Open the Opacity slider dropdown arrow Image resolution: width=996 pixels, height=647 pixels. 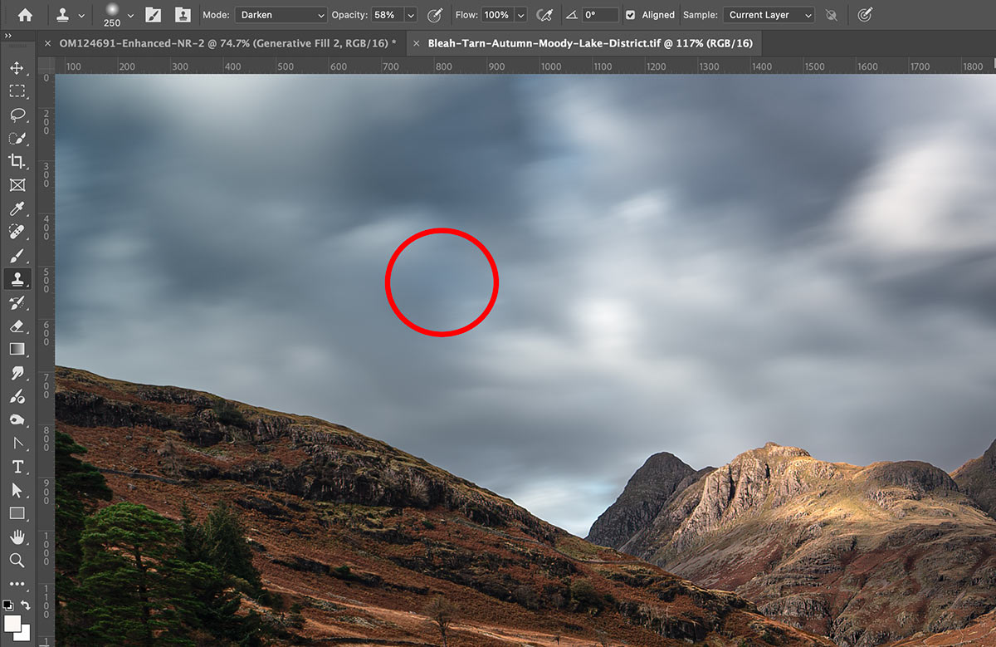tap(411, 15)
